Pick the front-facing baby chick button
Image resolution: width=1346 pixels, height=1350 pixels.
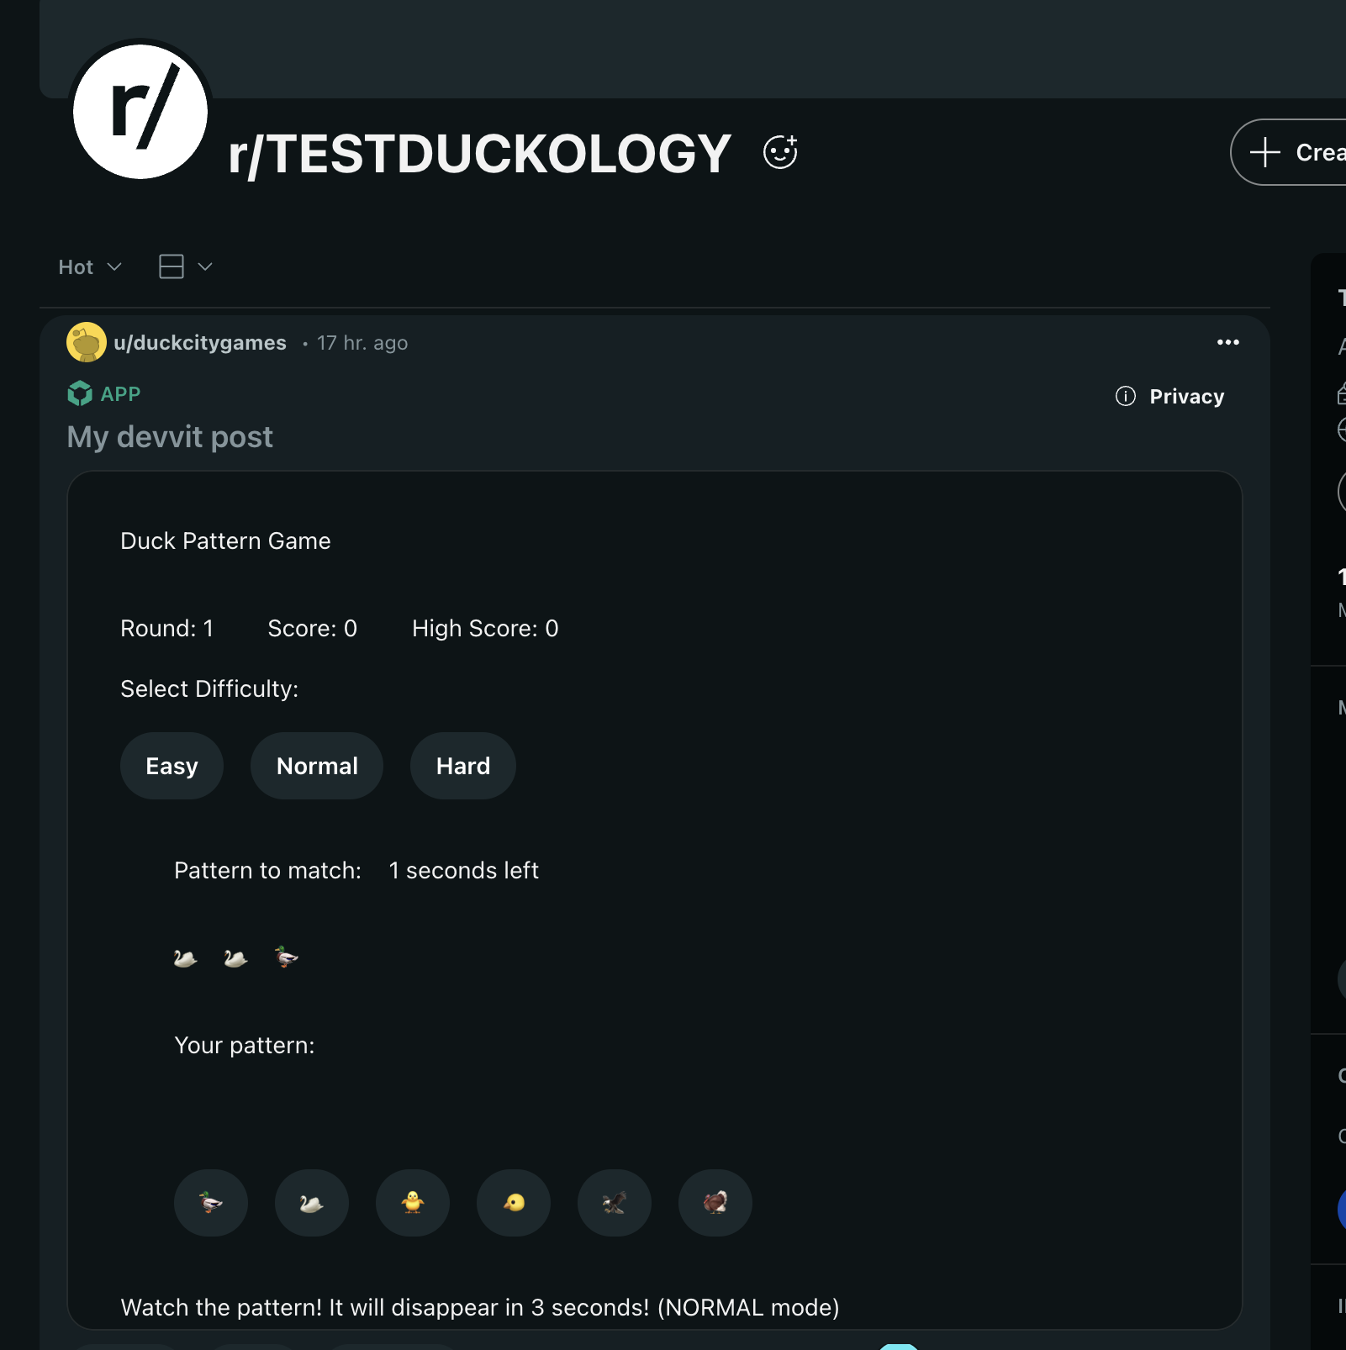[413, 1203]
